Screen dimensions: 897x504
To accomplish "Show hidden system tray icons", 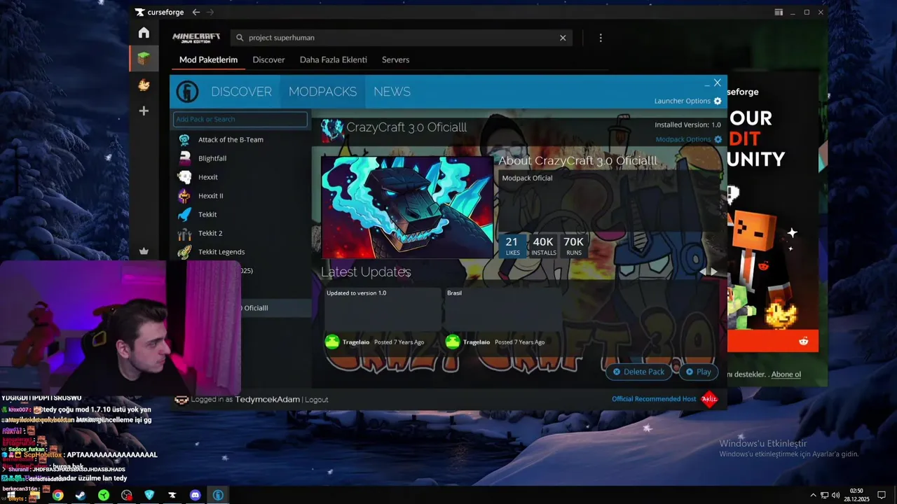I will [x=814, y=495].
